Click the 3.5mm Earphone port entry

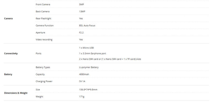(x=93, y=53)
